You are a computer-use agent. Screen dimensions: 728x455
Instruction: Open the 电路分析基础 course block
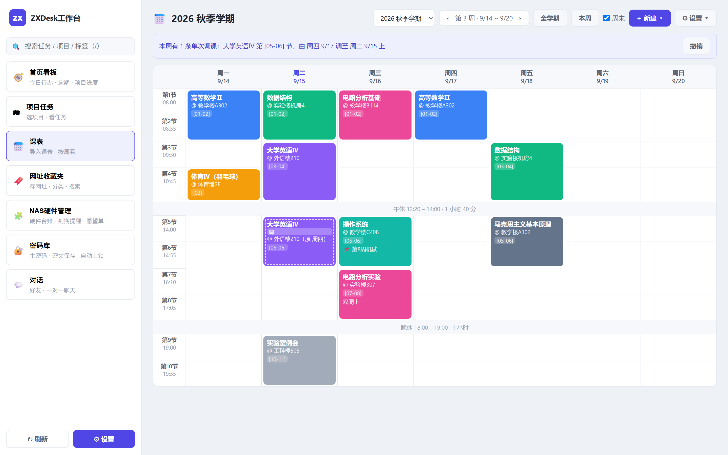[375, 115]
